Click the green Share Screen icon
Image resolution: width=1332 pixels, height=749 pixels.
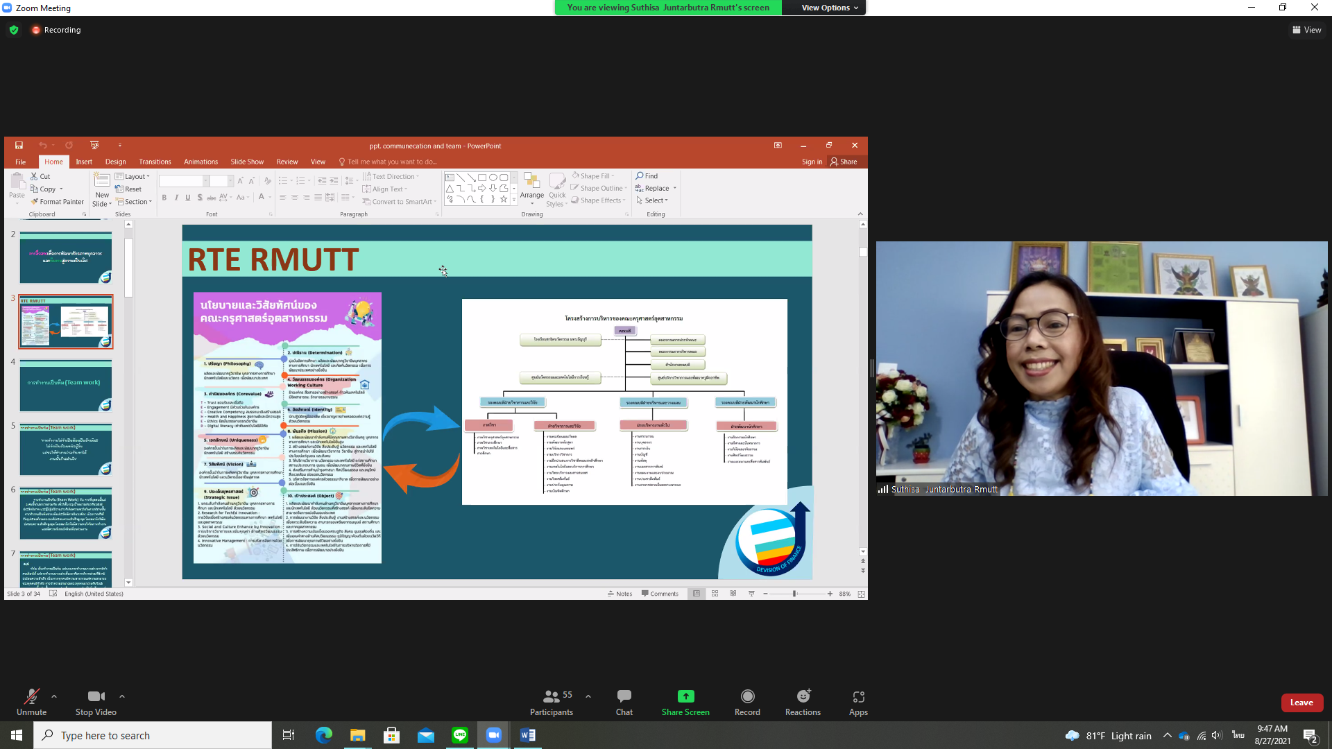pos(685,696)
